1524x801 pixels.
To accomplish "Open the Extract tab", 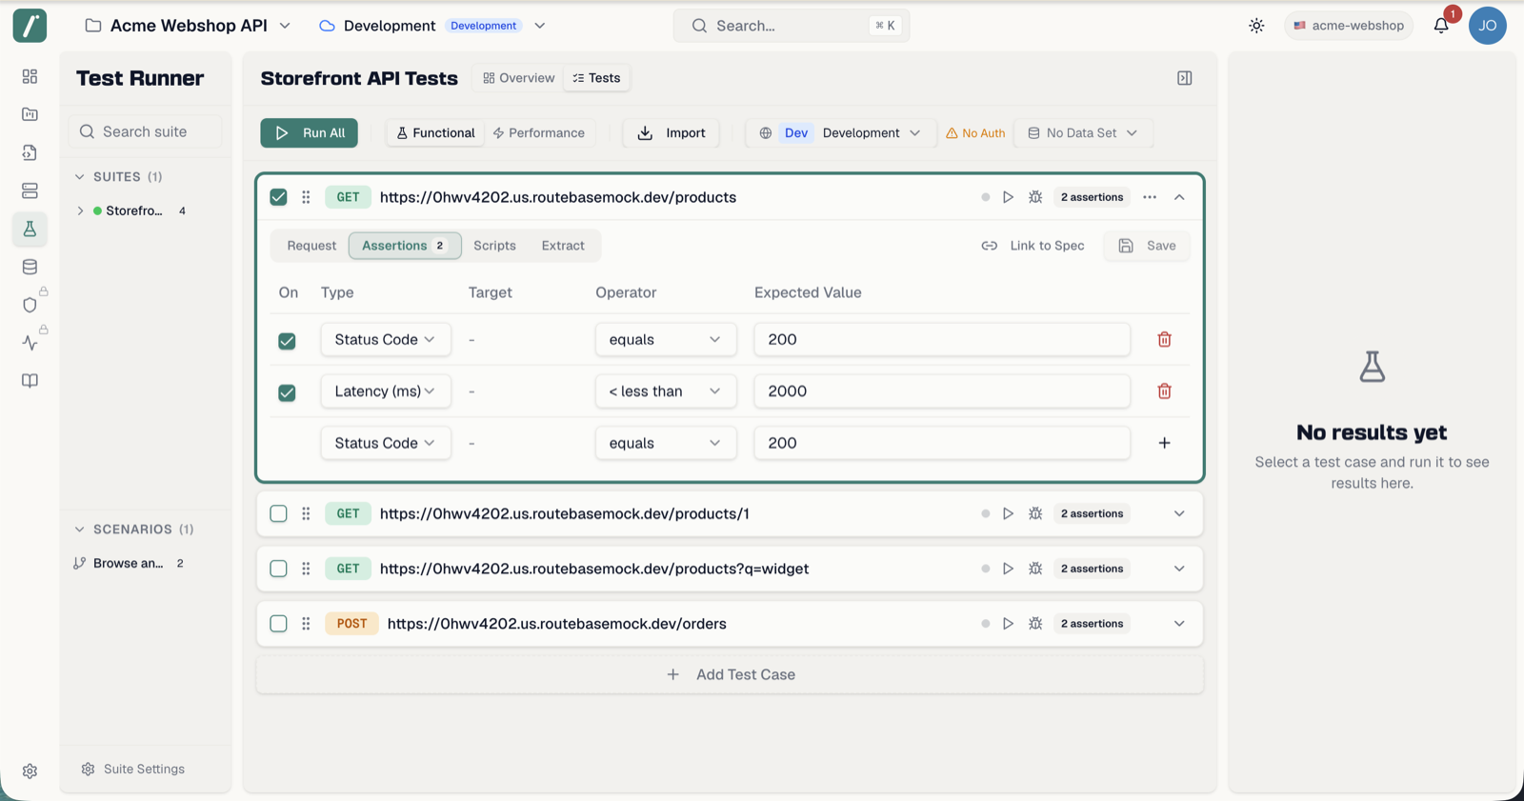I will click(563, 246).
